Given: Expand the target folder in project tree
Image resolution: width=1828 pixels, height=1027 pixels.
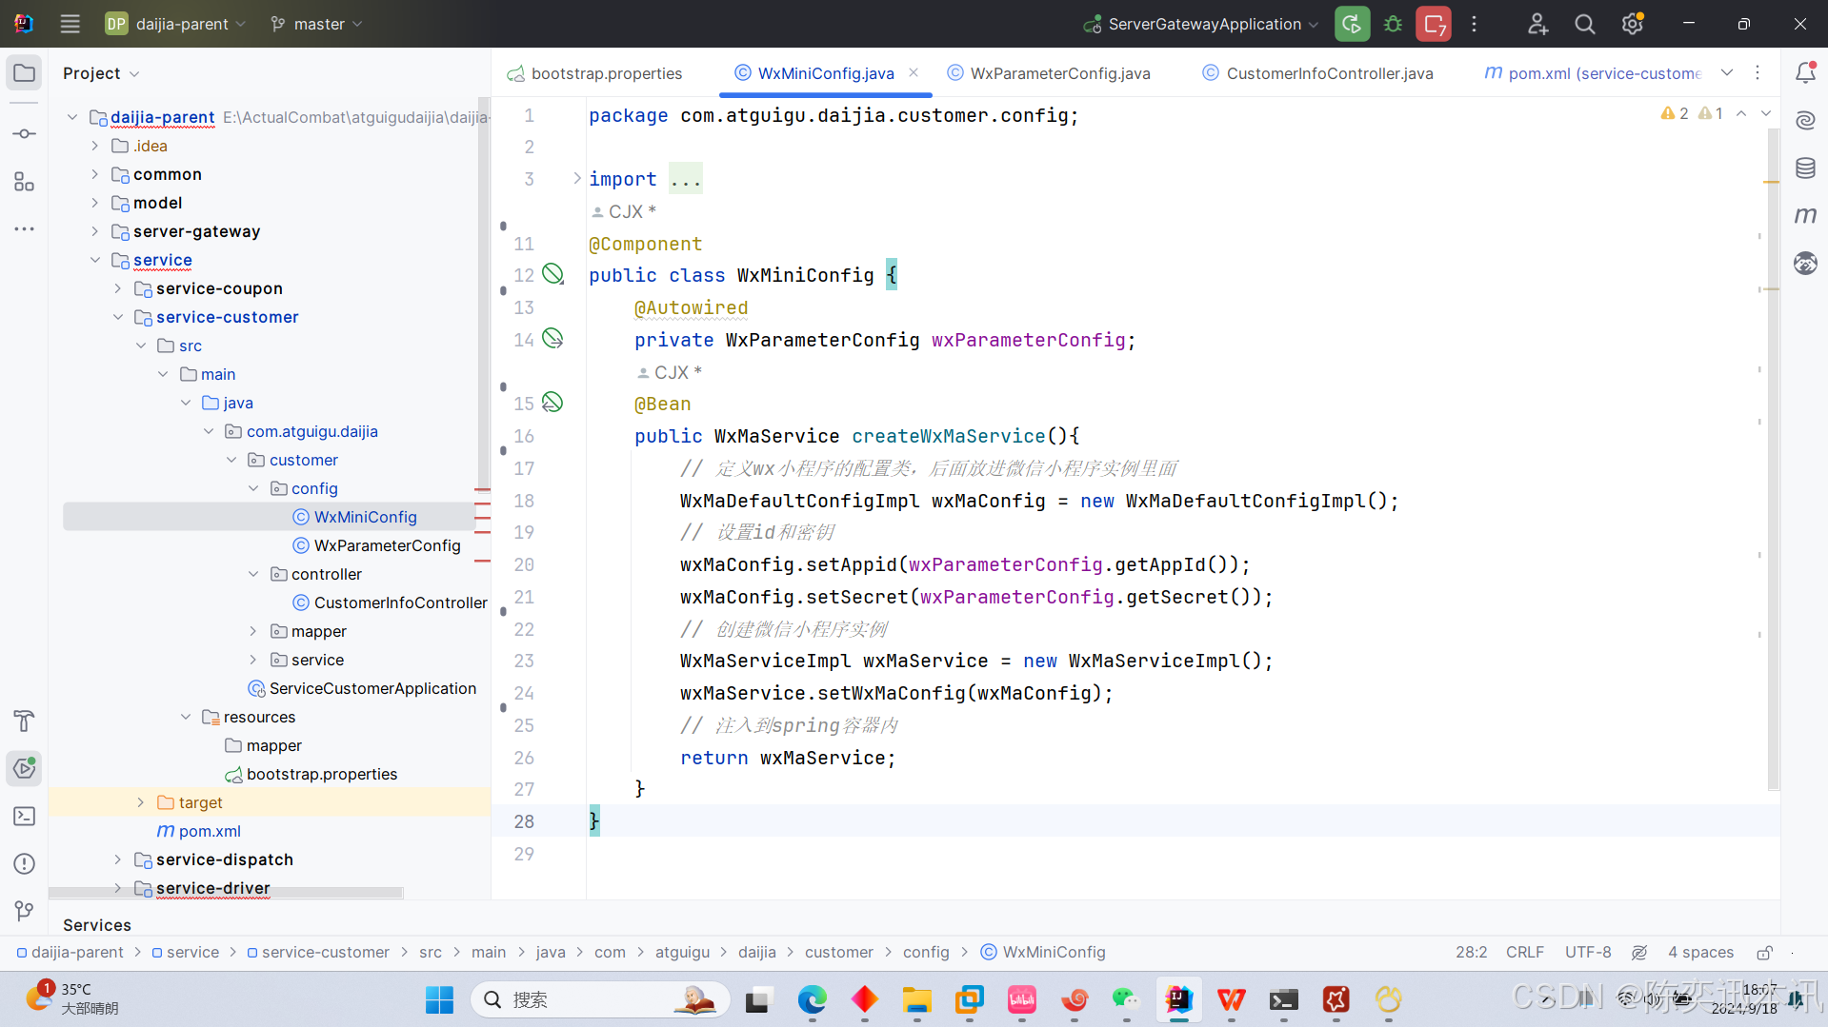Looking at the screenshot, I should point(140,802).
